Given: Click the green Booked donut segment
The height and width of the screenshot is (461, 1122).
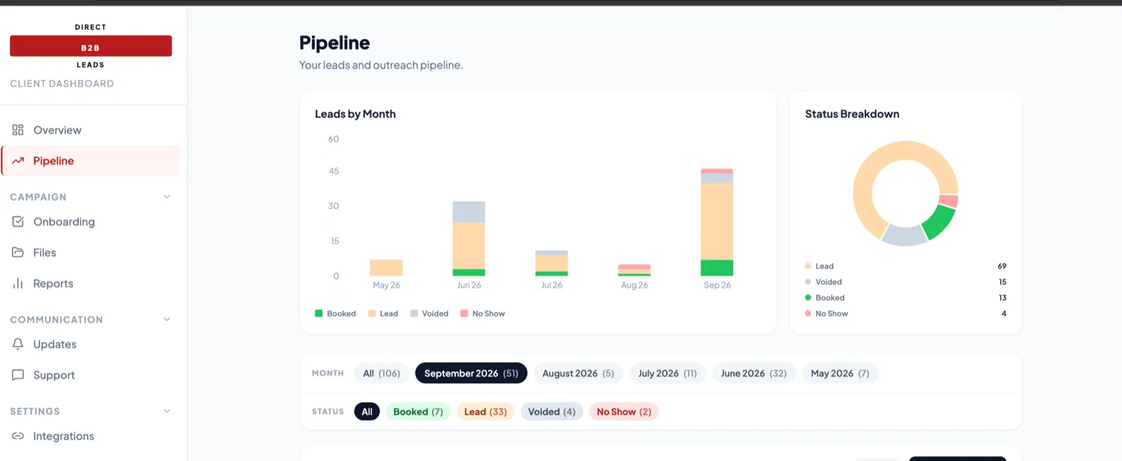Looking at the screenshot, I should coord(939,222).
